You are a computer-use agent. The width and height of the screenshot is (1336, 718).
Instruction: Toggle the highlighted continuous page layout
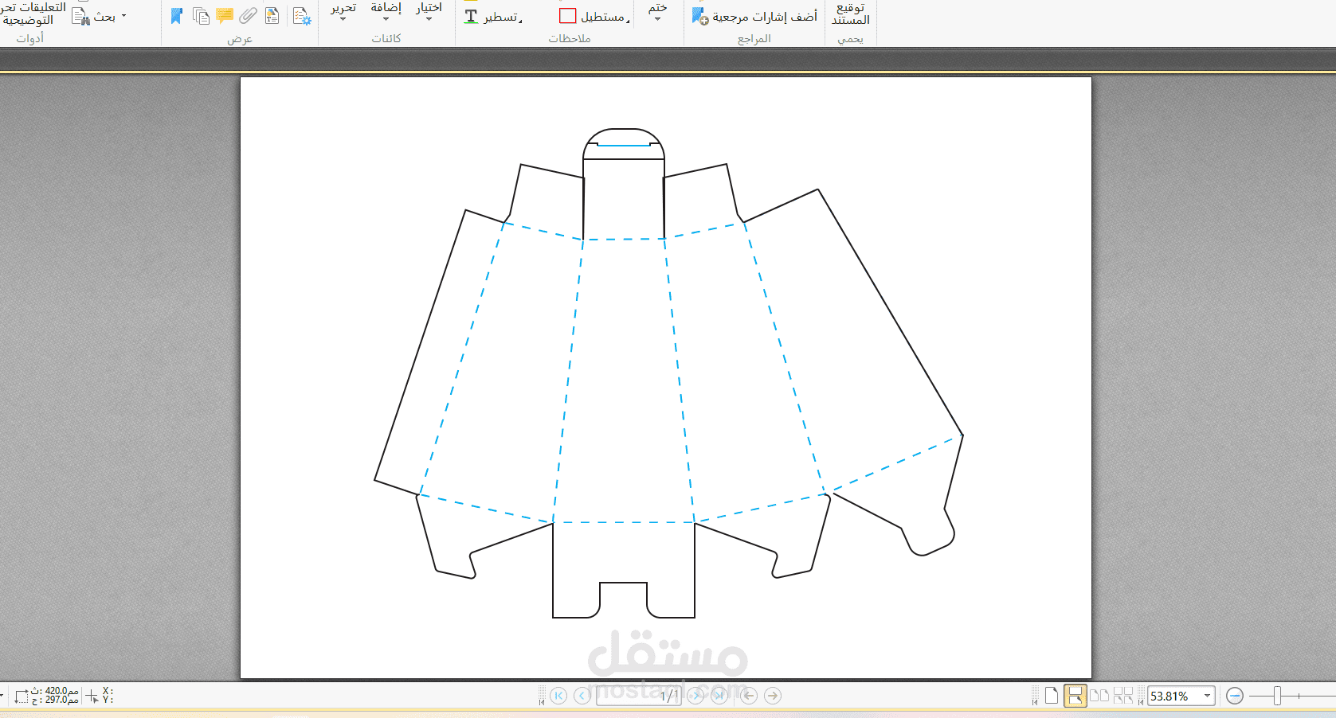pyautogui.click(x=1075, y=696)
